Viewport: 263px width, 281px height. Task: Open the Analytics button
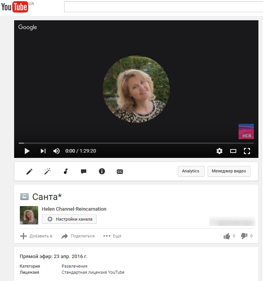[191, 171]
